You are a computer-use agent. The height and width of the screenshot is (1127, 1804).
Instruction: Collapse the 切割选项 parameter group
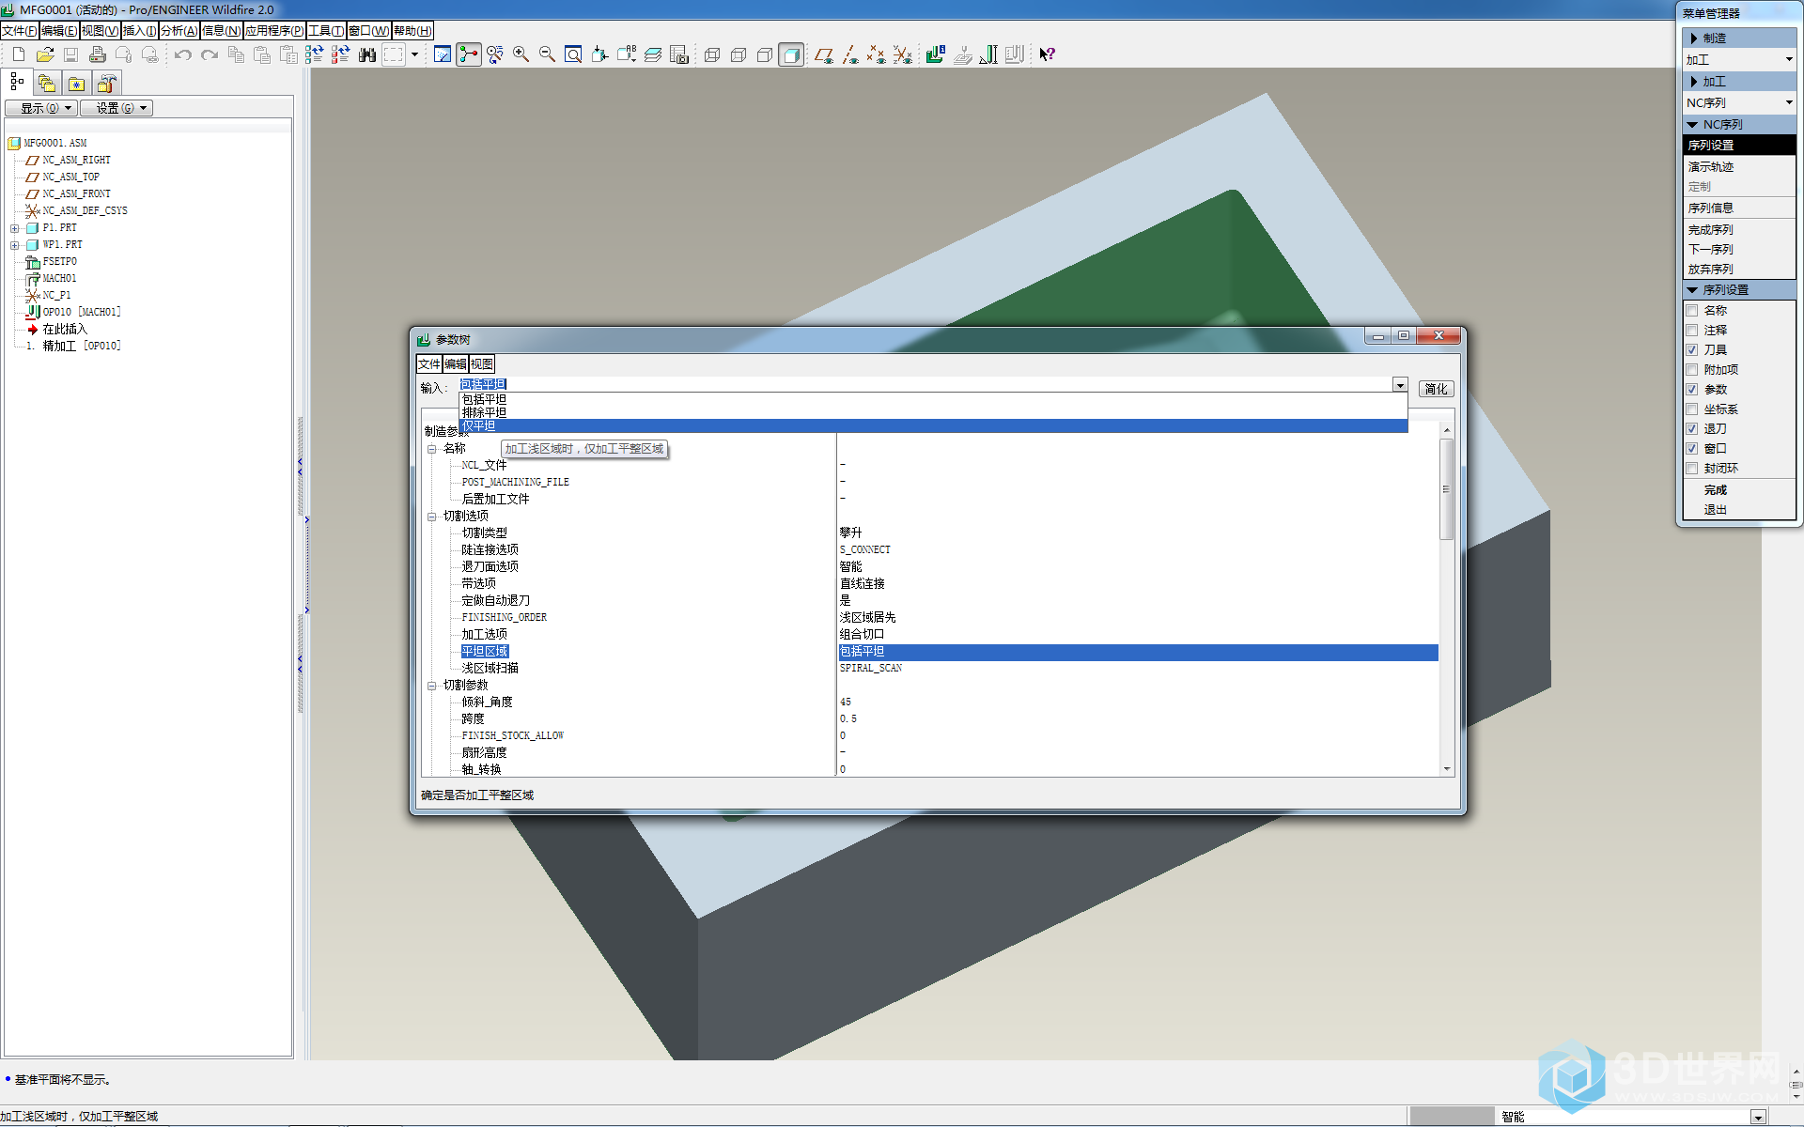[x=432, y=517]
